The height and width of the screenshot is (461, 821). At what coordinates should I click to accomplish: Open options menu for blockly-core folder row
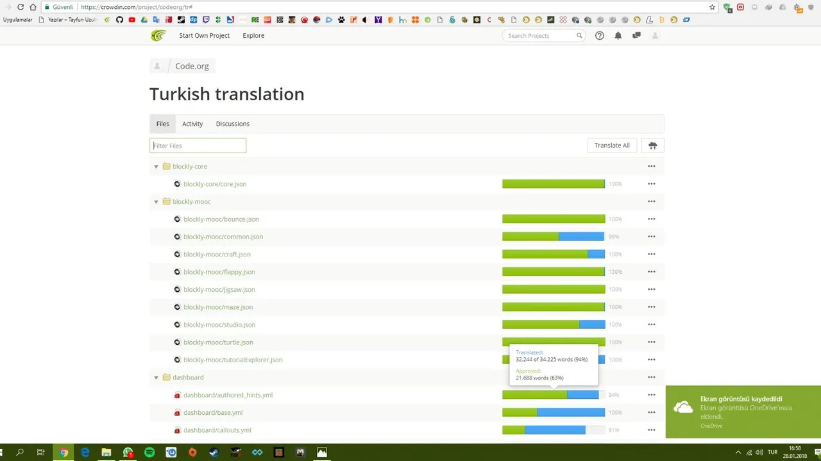[652, 166]
